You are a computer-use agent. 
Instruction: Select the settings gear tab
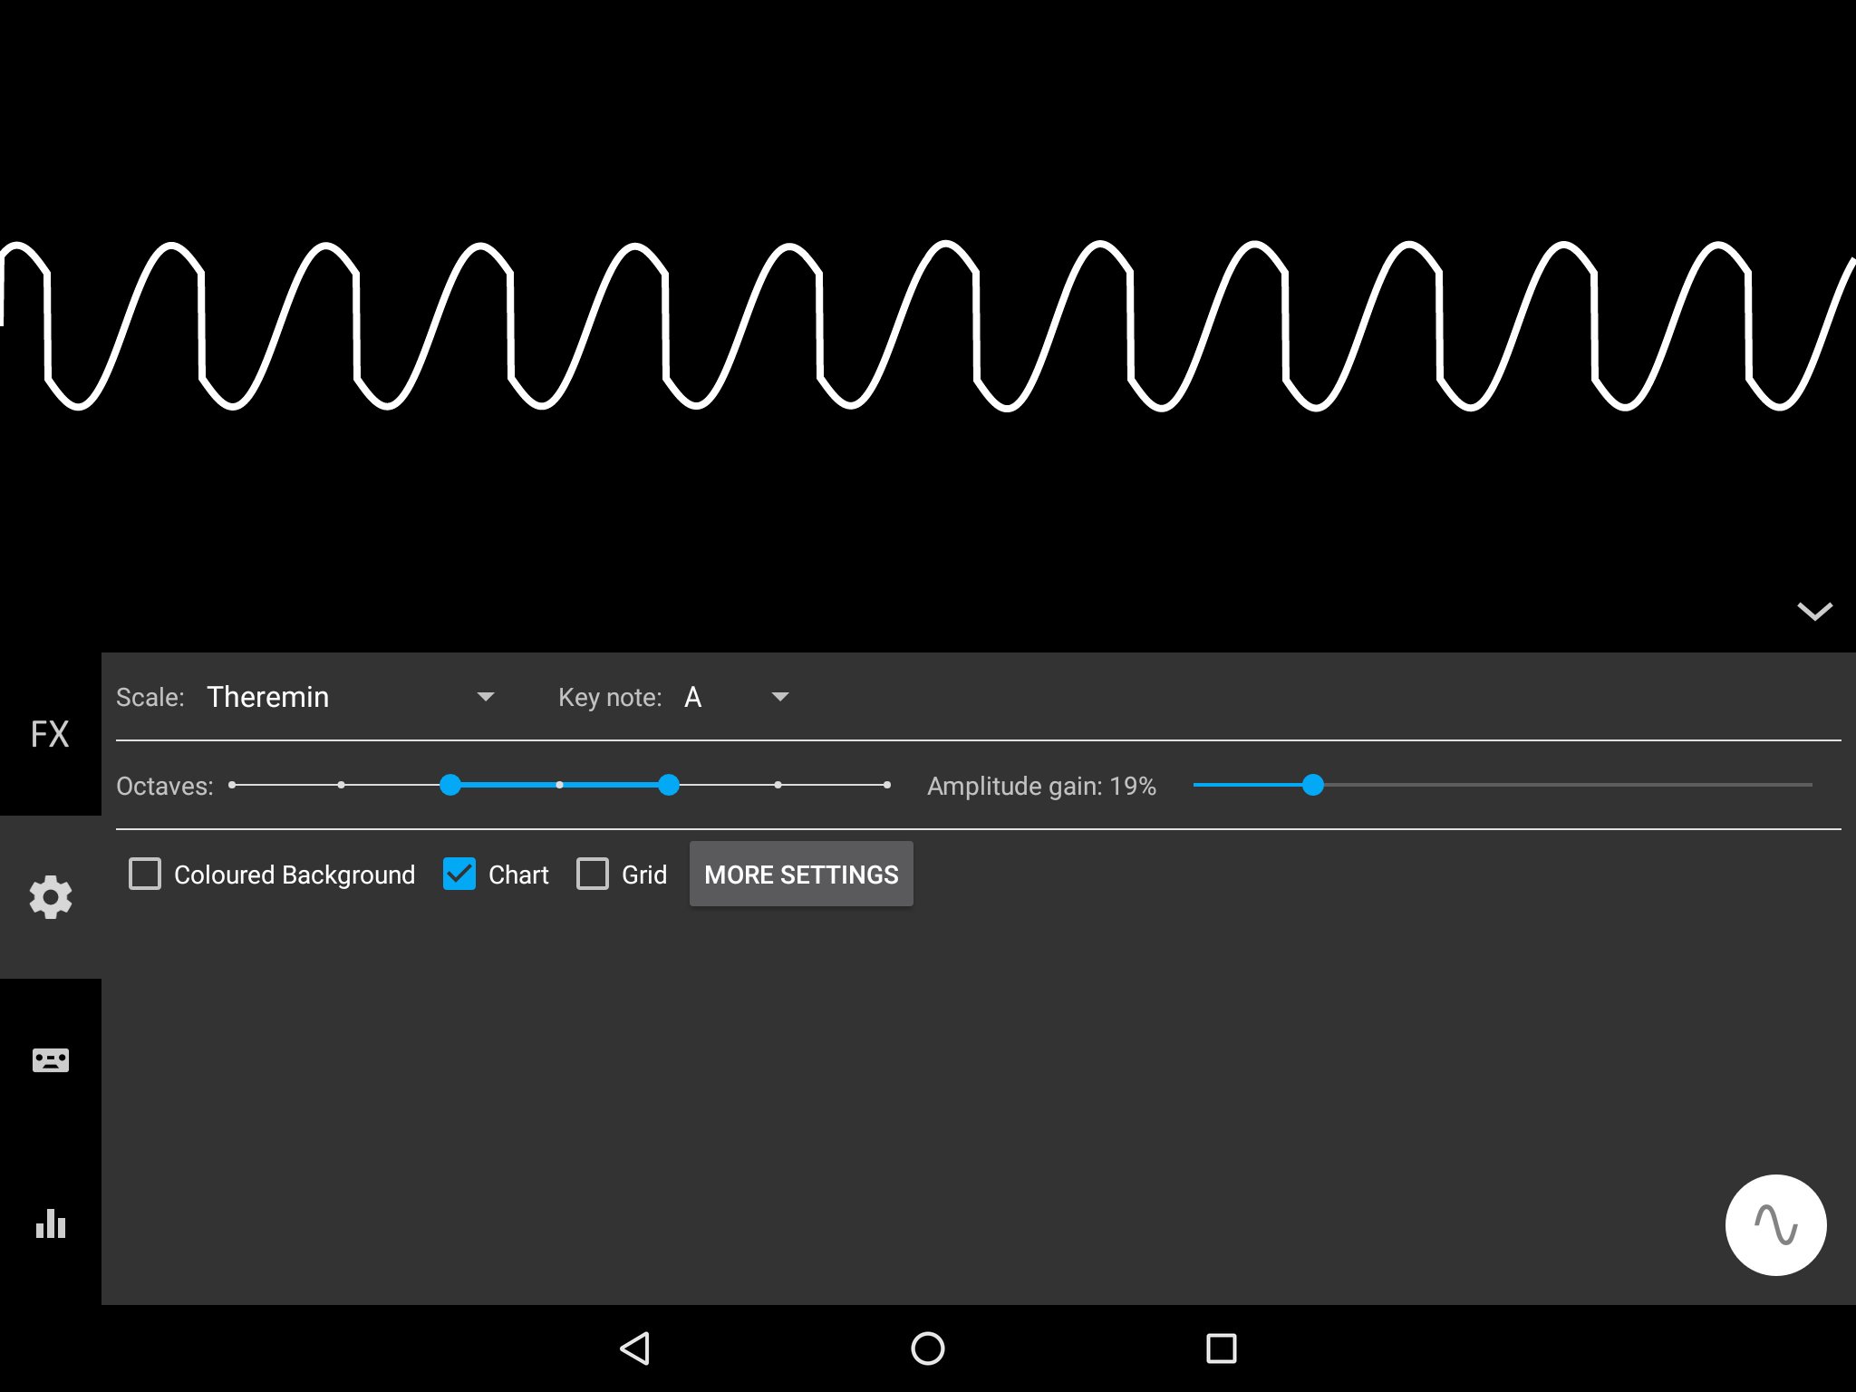click(50, 897)
